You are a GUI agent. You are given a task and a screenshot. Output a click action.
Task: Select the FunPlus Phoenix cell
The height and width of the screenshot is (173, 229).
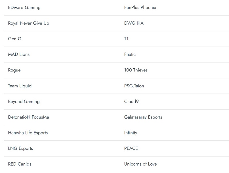pyautogui.click(x=140, y=8)
